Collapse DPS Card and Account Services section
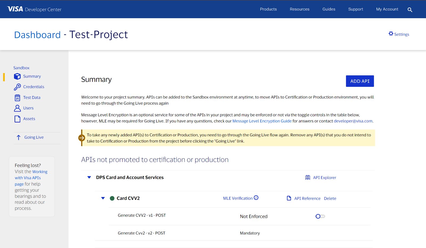 pyautogui.click(x=89, y=177)
